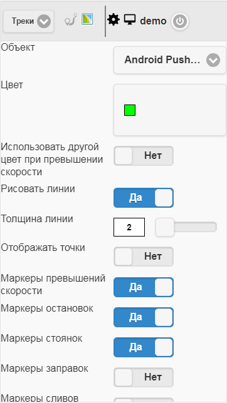Image resolution: width=227 pixels, height=403 pixels.
Task: Enable the Маркеры заправок toggle
Action: [144, 377]
